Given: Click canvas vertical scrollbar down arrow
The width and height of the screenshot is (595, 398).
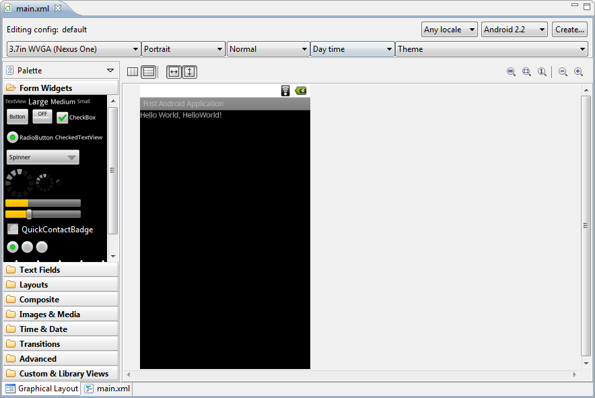Looking at the screenshot, I should point(586,364).
